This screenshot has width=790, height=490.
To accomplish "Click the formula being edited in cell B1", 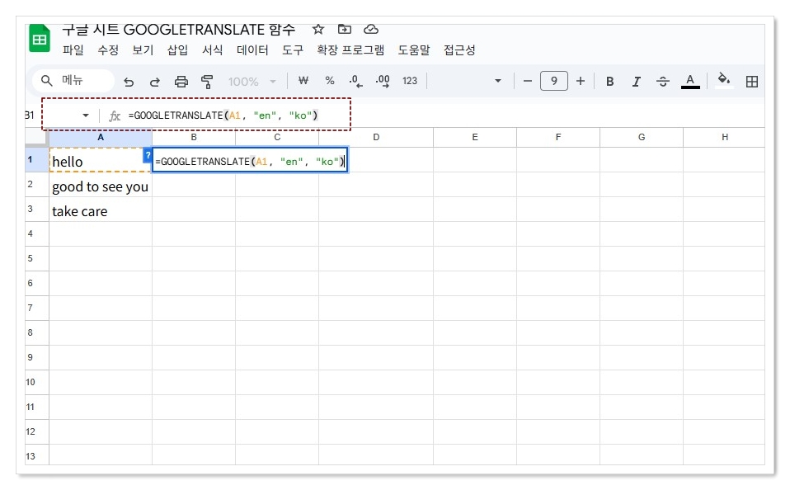I will 250,162.
